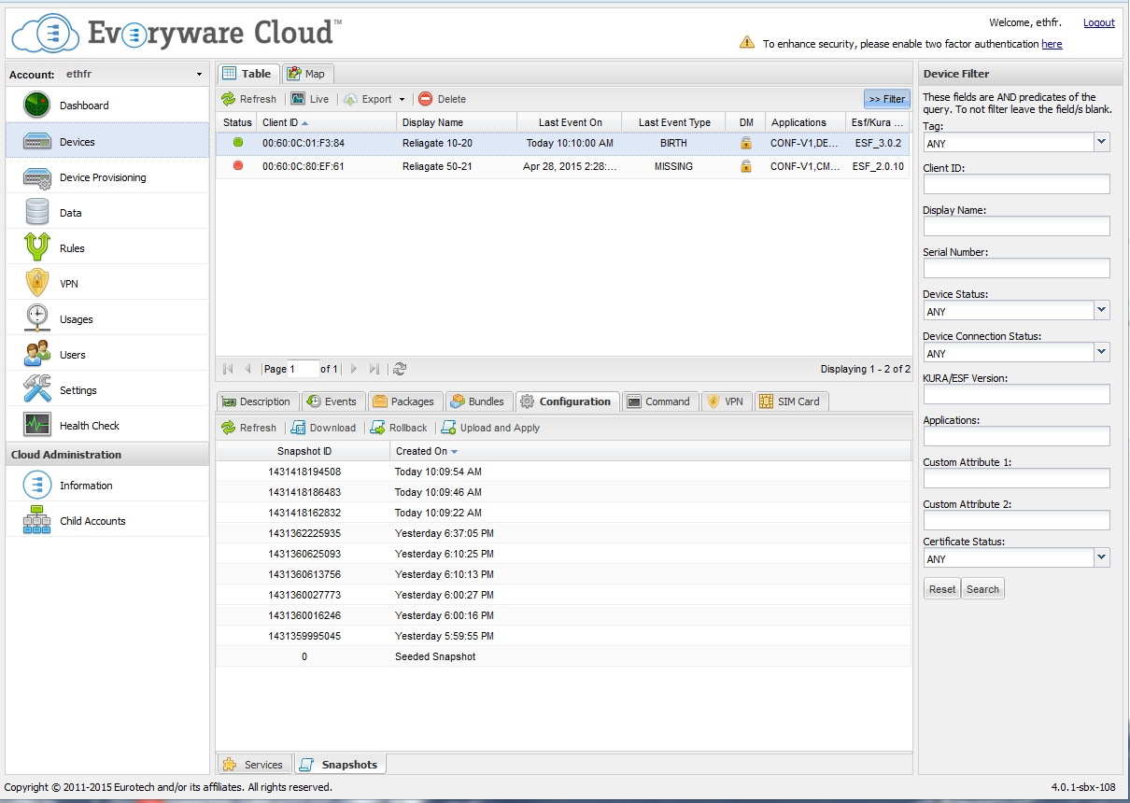Image resolution: width=1130 pixels, height=803 pixels.
Task: Open the Usages clock icon
Action: [x=37, y=319]
